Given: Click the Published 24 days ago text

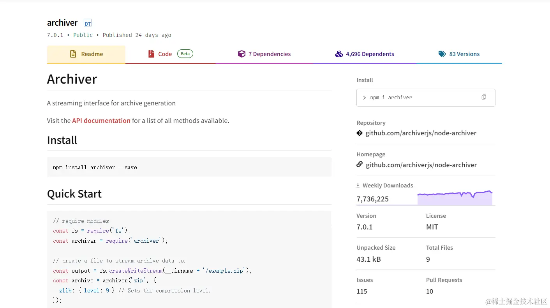Looking at the screenshot, I should click(x=137, y=35).
